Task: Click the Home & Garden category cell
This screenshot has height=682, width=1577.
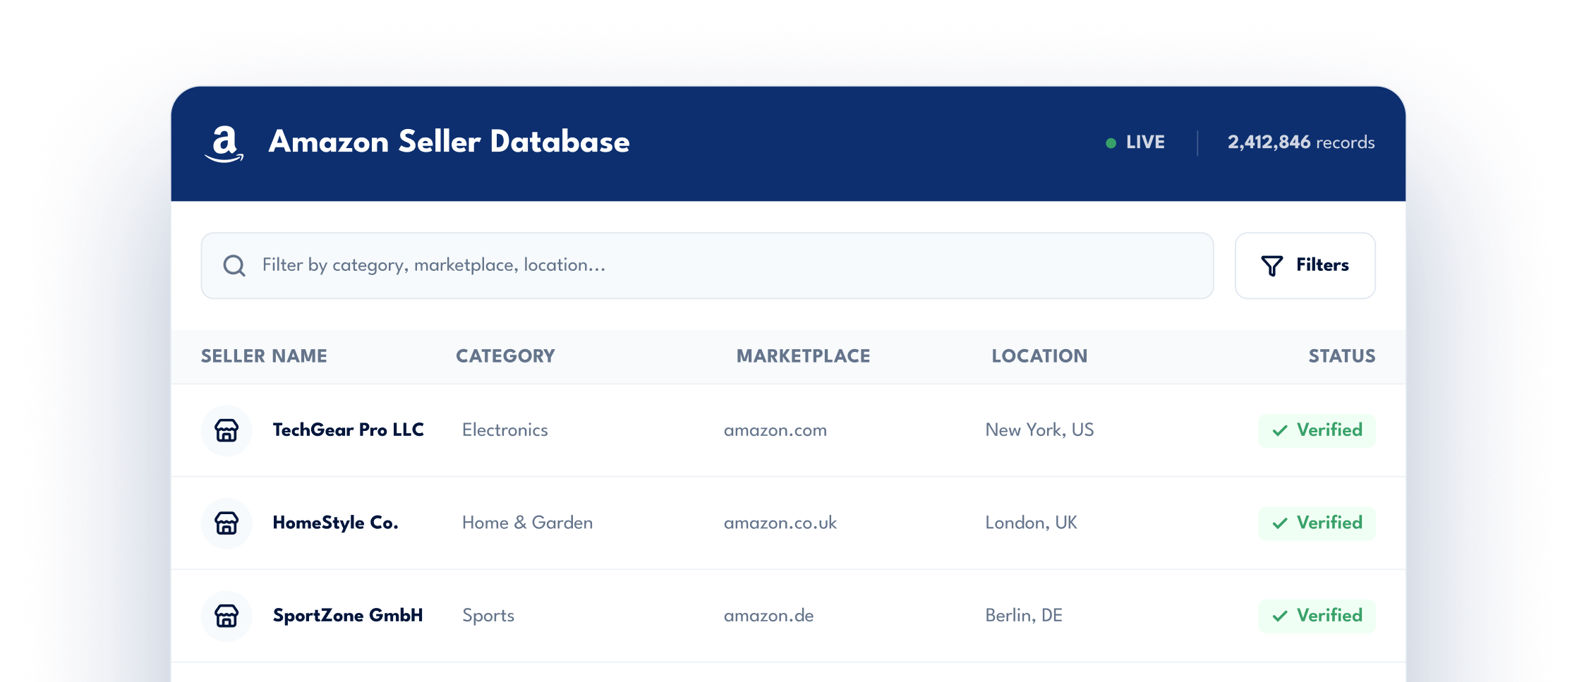Action: coord(527,523)
